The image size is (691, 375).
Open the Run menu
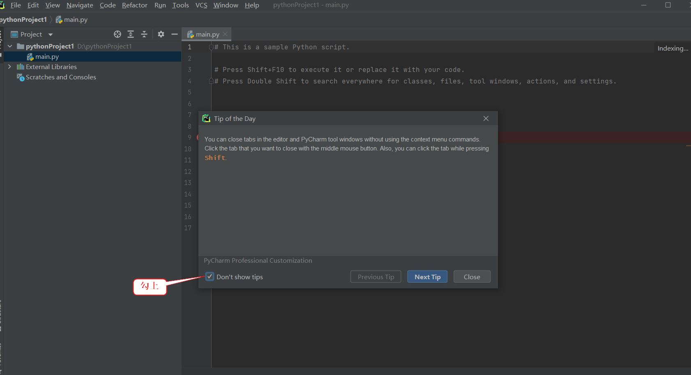(x=160, y=5)
